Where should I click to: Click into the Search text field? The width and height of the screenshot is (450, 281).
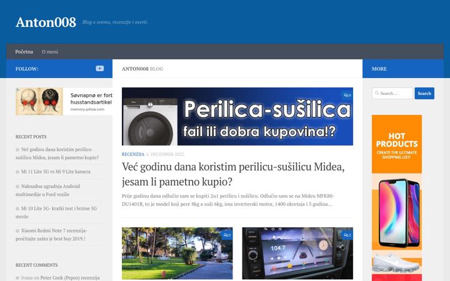[392, 93]
